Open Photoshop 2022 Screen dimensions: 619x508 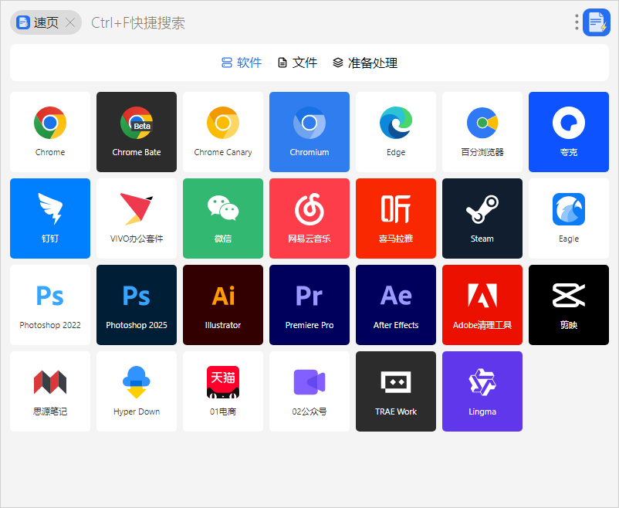point(50,305)
